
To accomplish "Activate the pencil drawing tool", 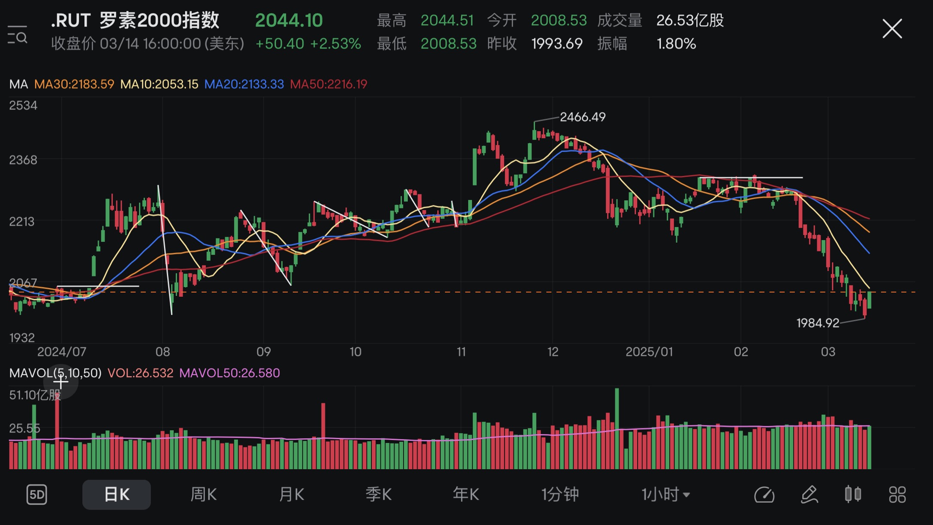I will coord(810,495).
